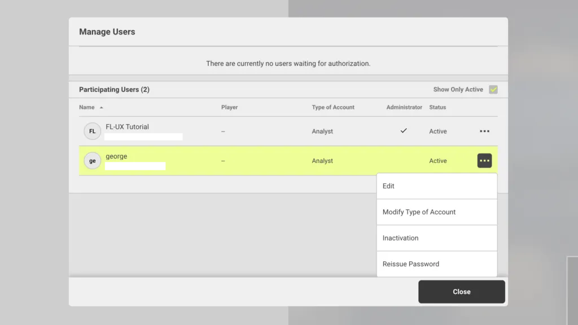Click the administrator checkmark for FL-UX Tutorial
Image resolution: width=578 pixels, height=325 pixels.
point(404,130)
